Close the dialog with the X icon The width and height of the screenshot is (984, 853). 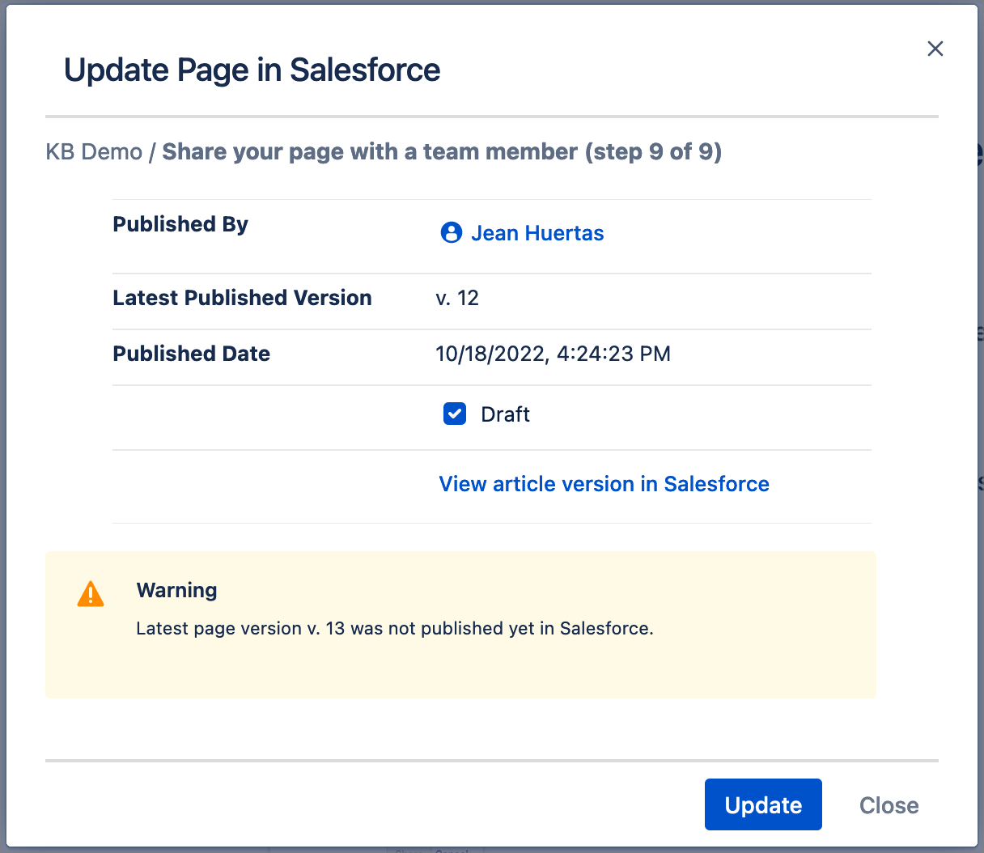(x=935, y=49)
